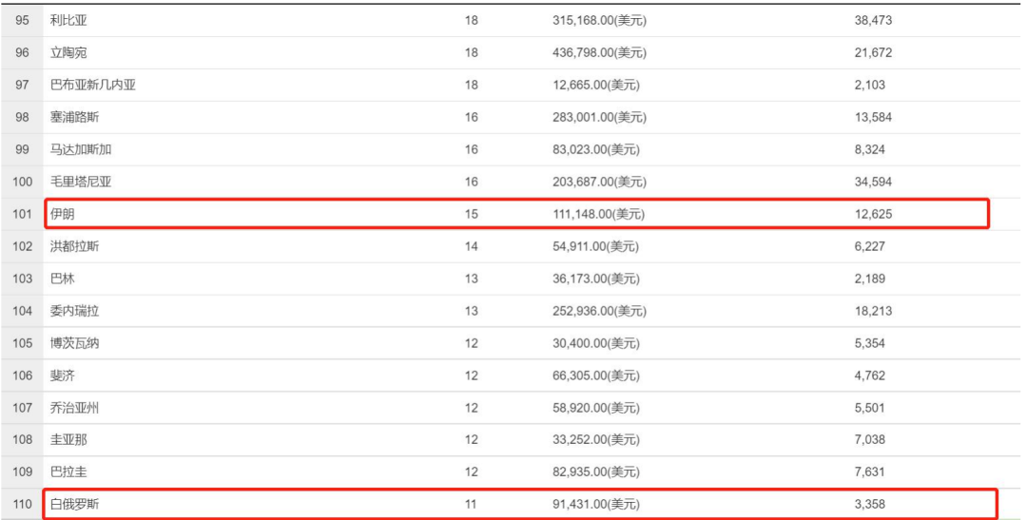Select the highlighted 伊朗 country cell
Image resolution: width=1027 pixels, height=520 pixels.
pos(62,214)
